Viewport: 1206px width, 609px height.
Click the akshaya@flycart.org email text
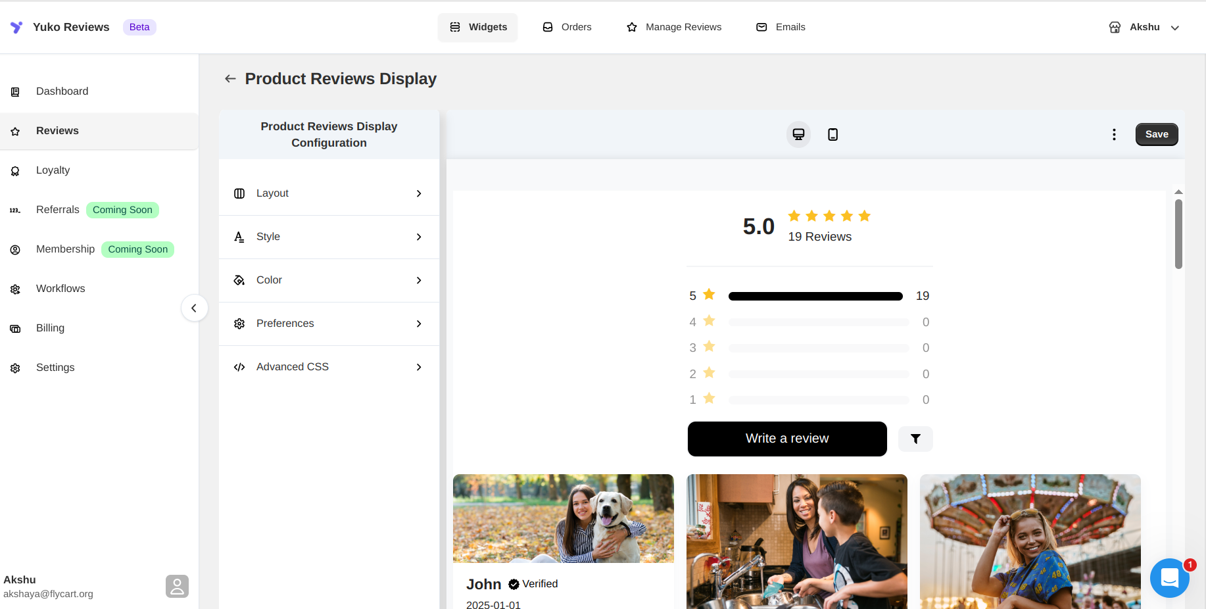click(48, 594)
